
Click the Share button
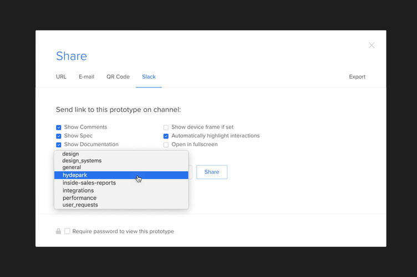[212, 172]
